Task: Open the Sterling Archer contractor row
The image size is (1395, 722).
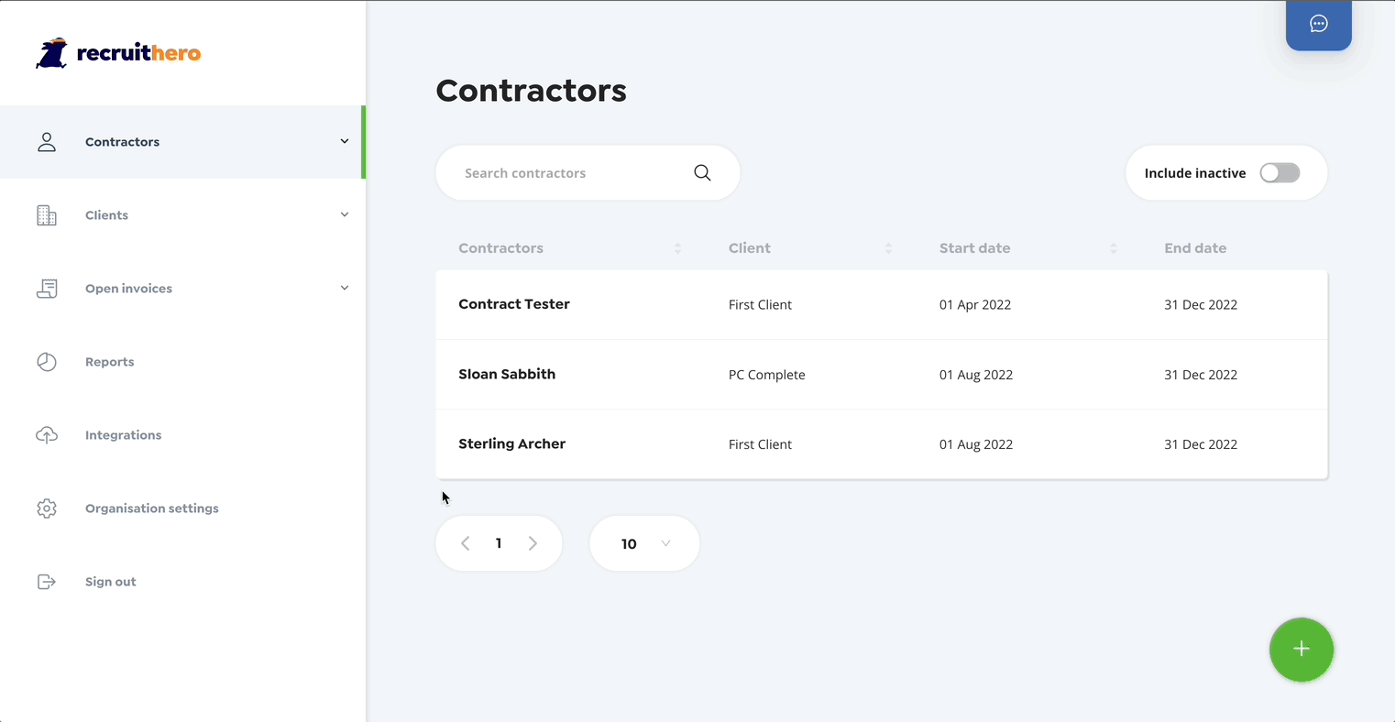Action: click(x=882, y=444)
